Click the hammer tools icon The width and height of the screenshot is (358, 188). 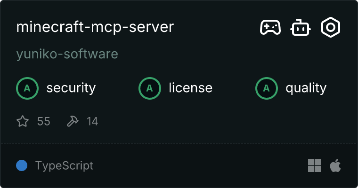73,121
